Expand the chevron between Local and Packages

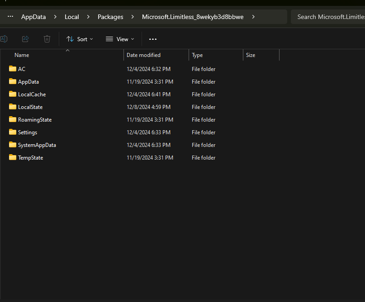[88, 17]
